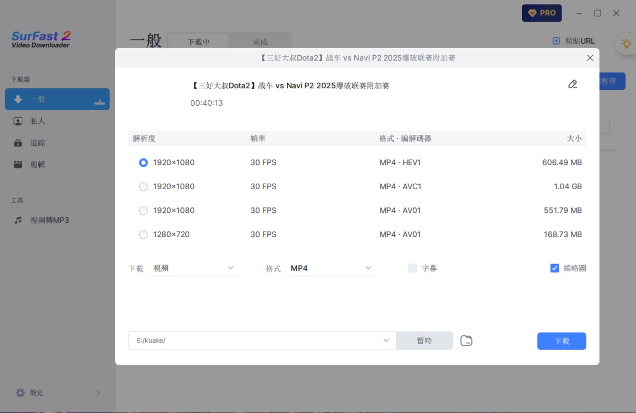Open the folder browse icon beside path
636x413 pixels.
tap(466, 341)
